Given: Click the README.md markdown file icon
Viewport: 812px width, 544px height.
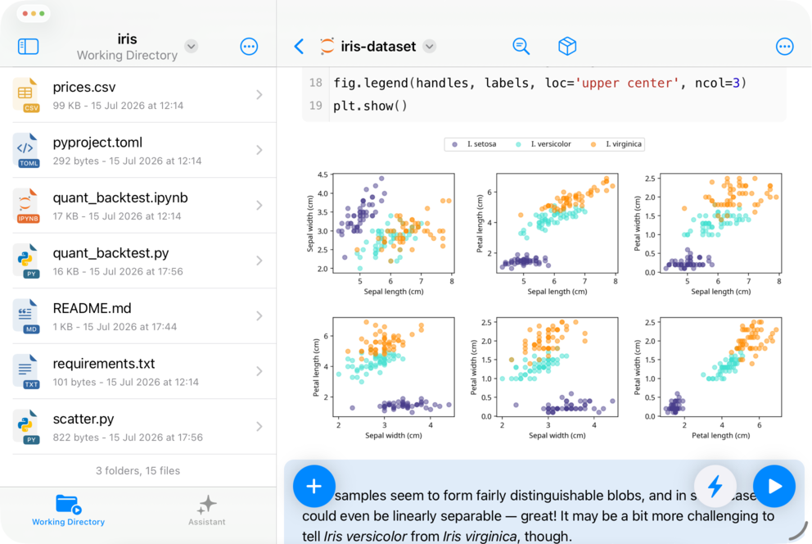Looking at the screenshot, I should 26,316.
